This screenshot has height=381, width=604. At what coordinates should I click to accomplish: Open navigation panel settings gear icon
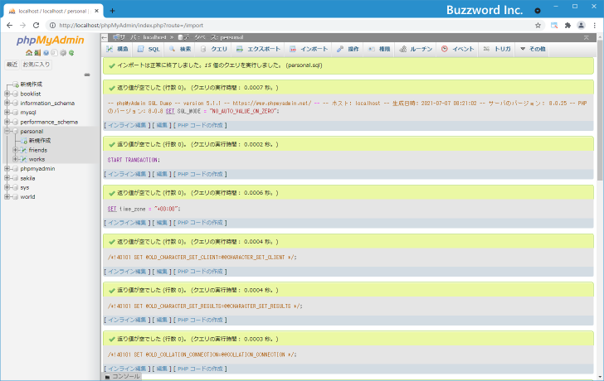63,53
